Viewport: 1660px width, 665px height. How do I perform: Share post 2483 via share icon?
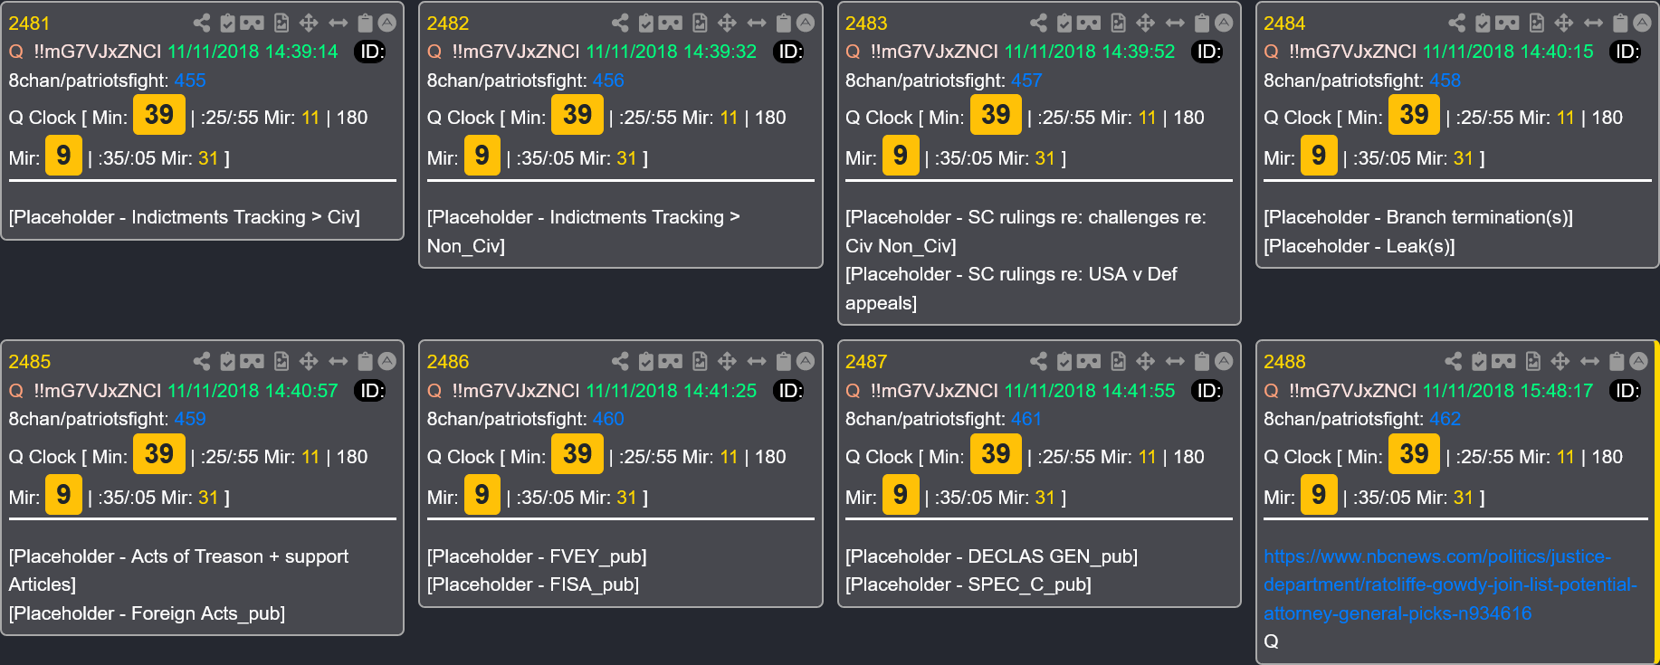click(x=1038, y=23)
